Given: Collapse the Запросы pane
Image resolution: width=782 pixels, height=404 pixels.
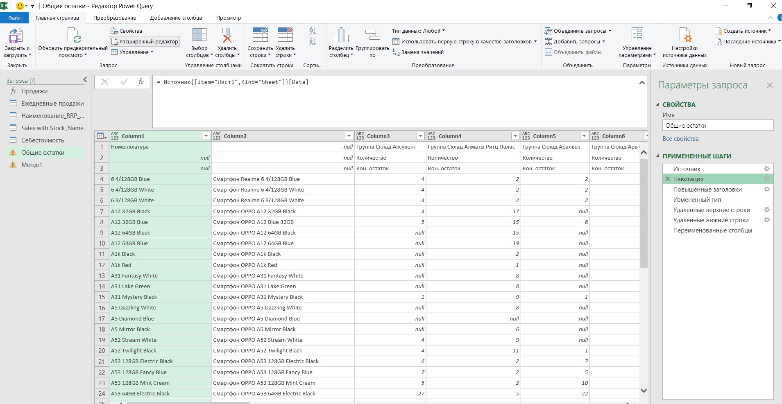Looking at the screenshot, I should pyautogui.click(x=85, y=80).
